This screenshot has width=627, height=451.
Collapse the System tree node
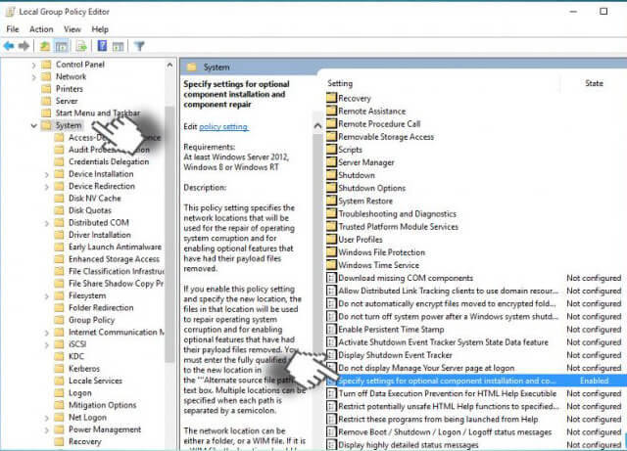[34, 125]
